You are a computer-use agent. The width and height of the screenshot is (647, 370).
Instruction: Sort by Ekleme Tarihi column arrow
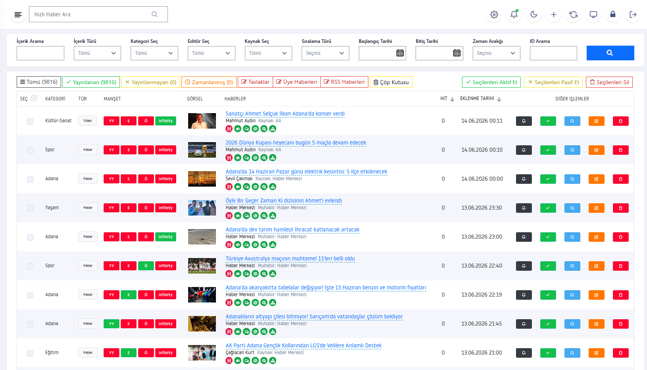[x=499, y=99]
